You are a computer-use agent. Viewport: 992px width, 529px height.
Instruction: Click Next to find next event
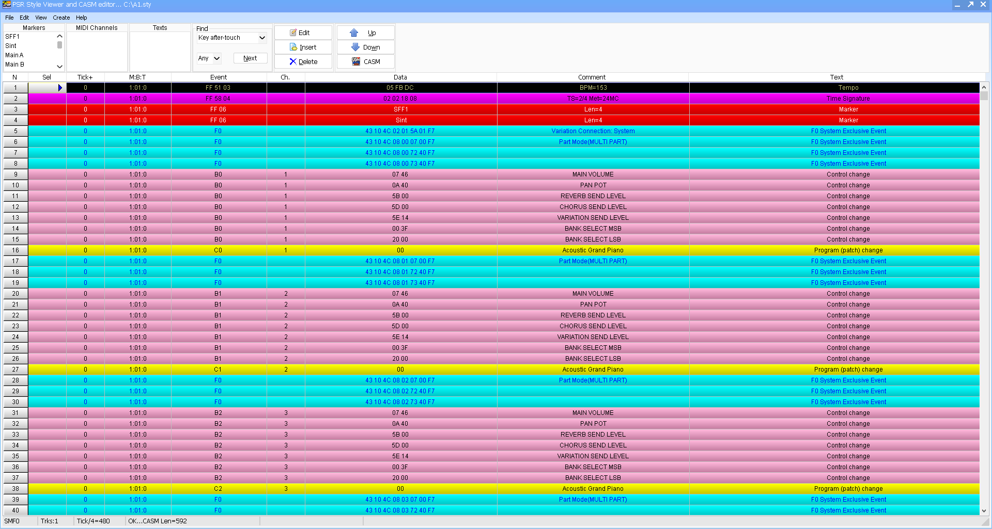point(251,58)
